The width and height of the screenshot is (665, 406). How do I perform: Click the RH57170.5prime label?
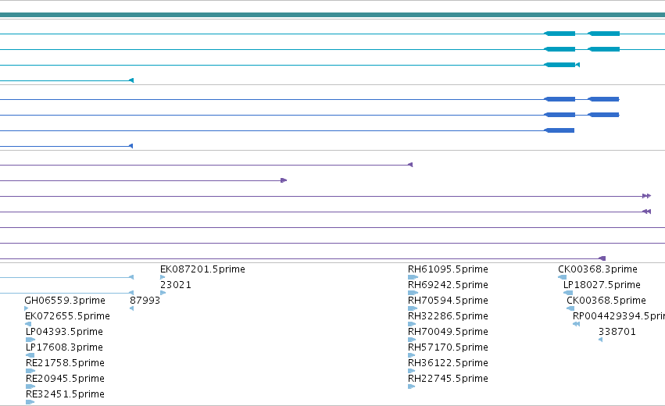[448, 347]
